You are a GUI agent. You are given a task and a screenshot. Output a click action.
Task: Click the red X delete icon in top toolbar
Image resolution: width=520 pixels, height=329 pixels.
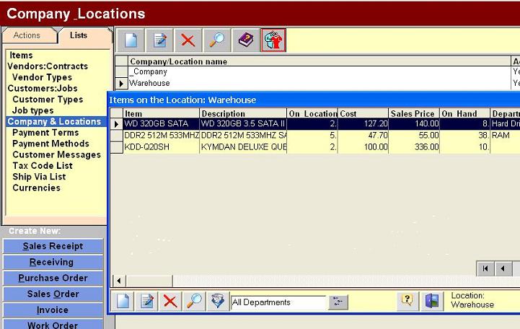188,40
